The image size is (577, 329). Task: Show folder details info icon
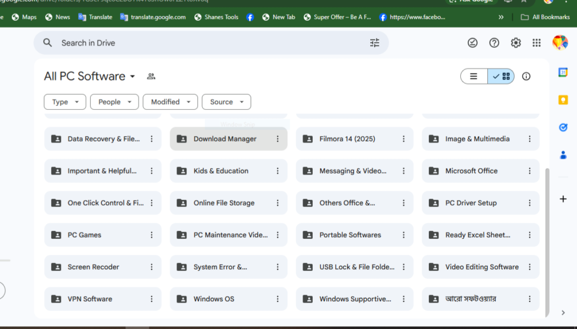tap(526, 76)
